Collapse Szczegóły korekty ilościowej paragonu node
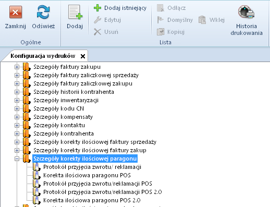Screen dimensions: 270x207 pos(17,159)
